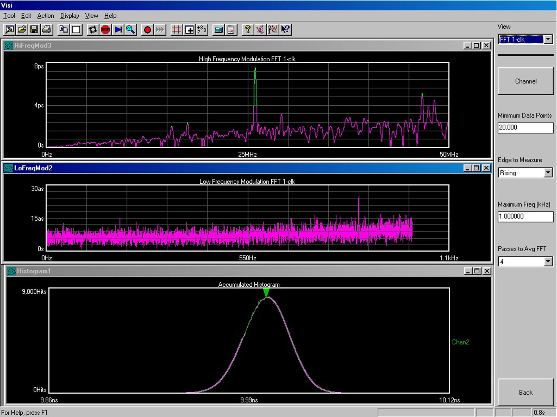Stop acquisition with the red STOP icon
557x417 pixels.
(105, 30)
